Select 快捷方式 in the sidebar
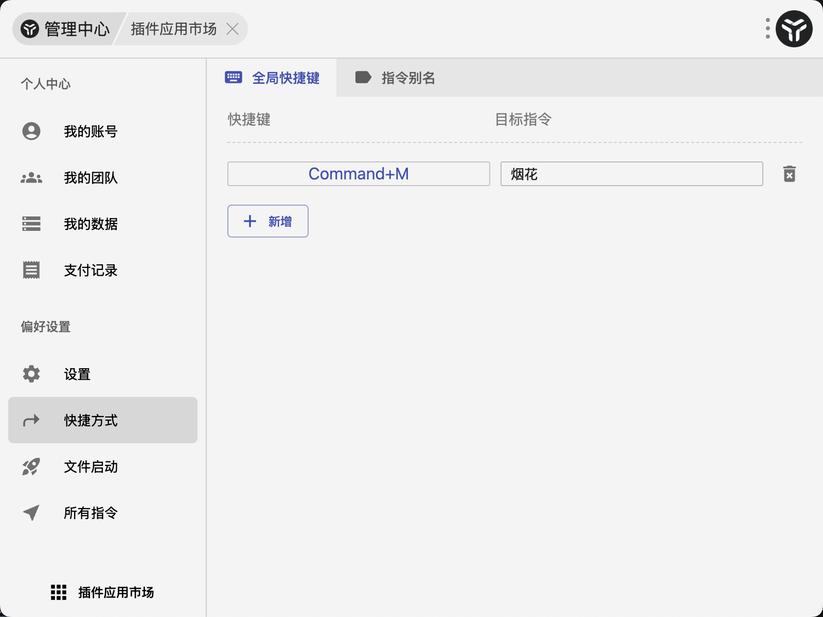The height and width of the screenshot is (617, 823). pos(103,420)
